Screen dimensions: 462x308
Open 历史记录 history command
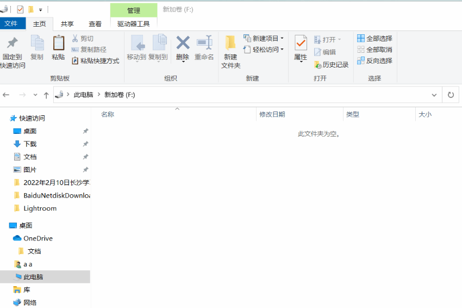pos(332,65)
